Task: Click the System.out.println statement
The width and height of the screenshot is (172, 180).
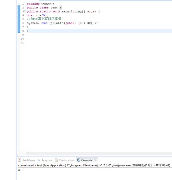Action: click(62, 23)
